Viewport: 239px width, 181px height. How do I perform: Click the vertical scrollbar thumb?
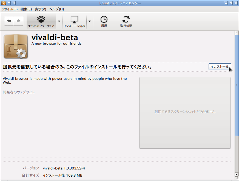pyautogui.click(x=237, y=85)
